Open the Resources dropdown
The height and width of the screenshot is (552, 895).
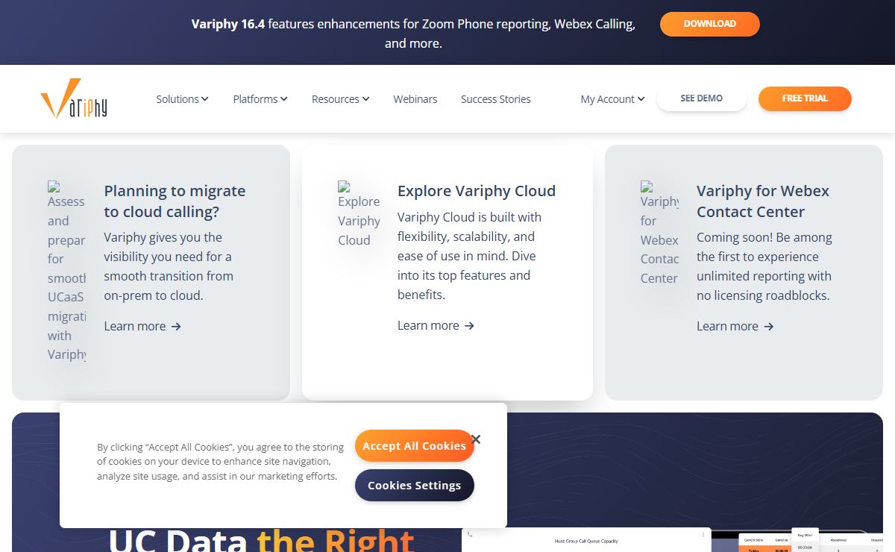pyautogui.click(x=340, y=98)
